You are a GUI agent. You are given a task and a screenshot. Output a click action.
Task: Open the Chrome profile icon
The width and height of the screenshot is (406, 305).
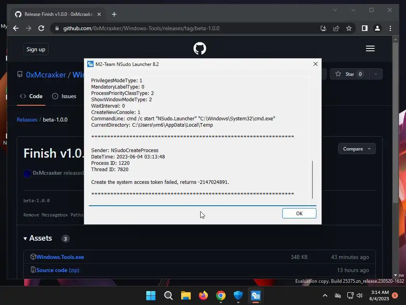(377, 28)
